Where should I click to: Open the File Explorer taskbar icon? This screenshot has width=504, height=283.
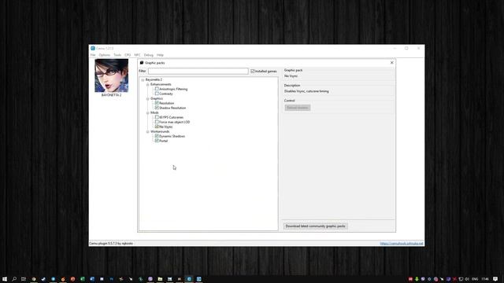pyautogui.click(x=160, y=279)
